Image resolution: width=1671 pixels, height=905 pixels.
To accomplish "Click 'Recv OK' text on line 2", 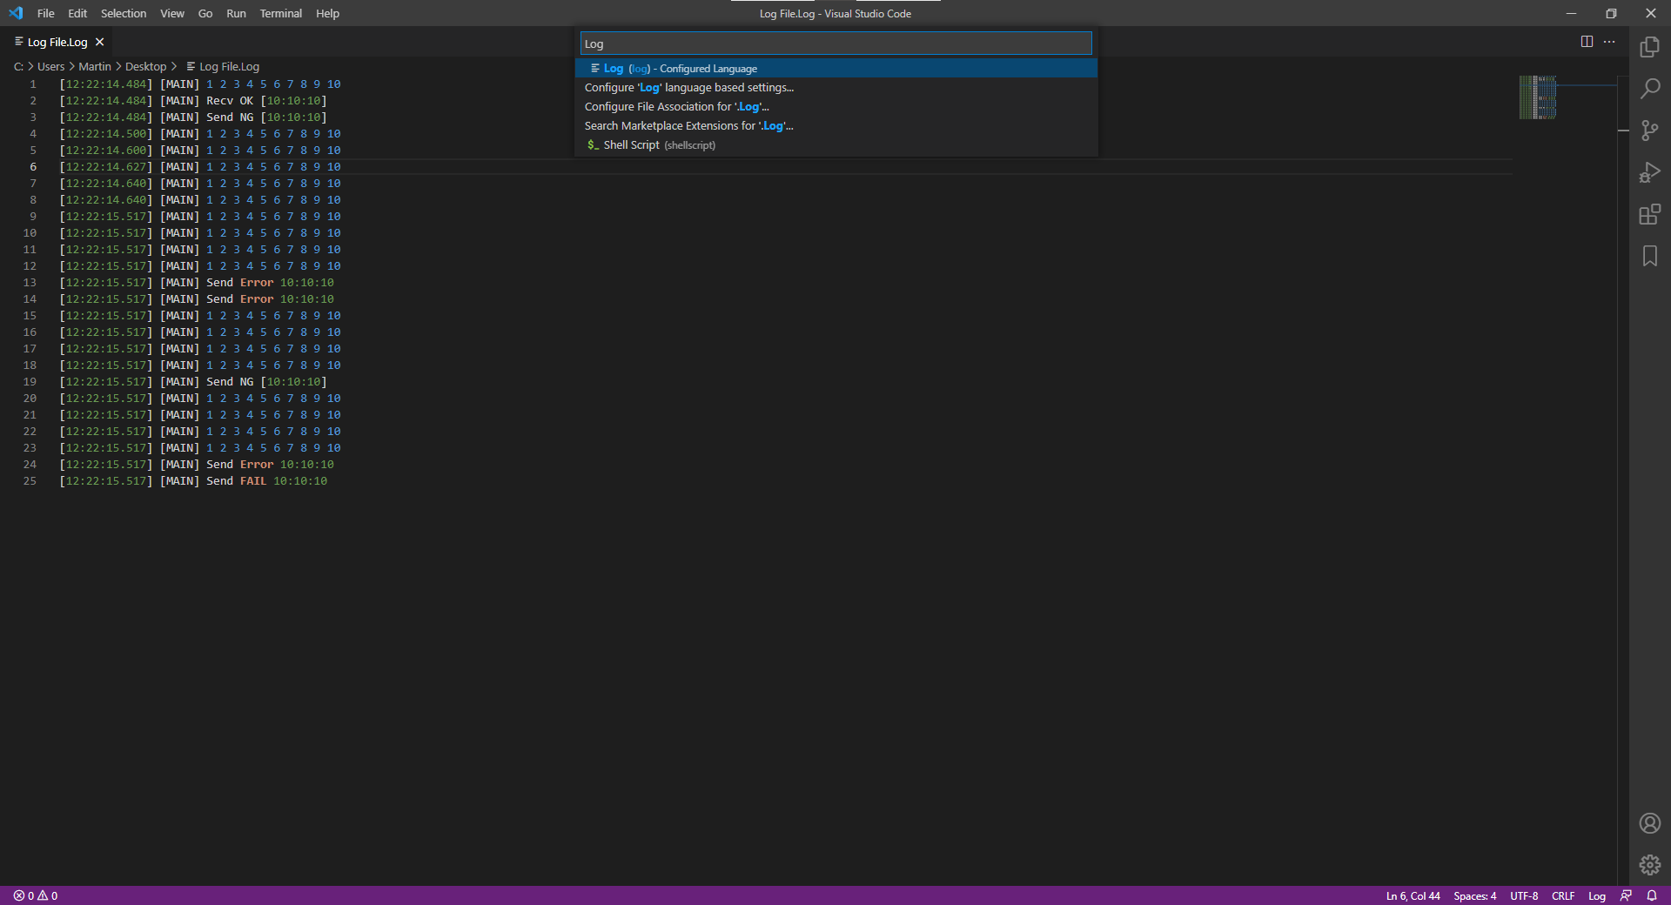I will click(x=230, y=100).
